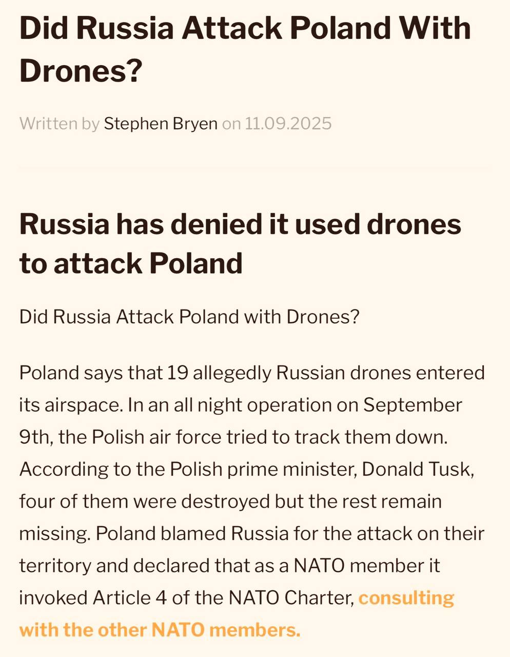Click the publication date 11.09.2025
The height and width of the screenshot is (657, 510).
pyautogui.click(x=288, y=124)
